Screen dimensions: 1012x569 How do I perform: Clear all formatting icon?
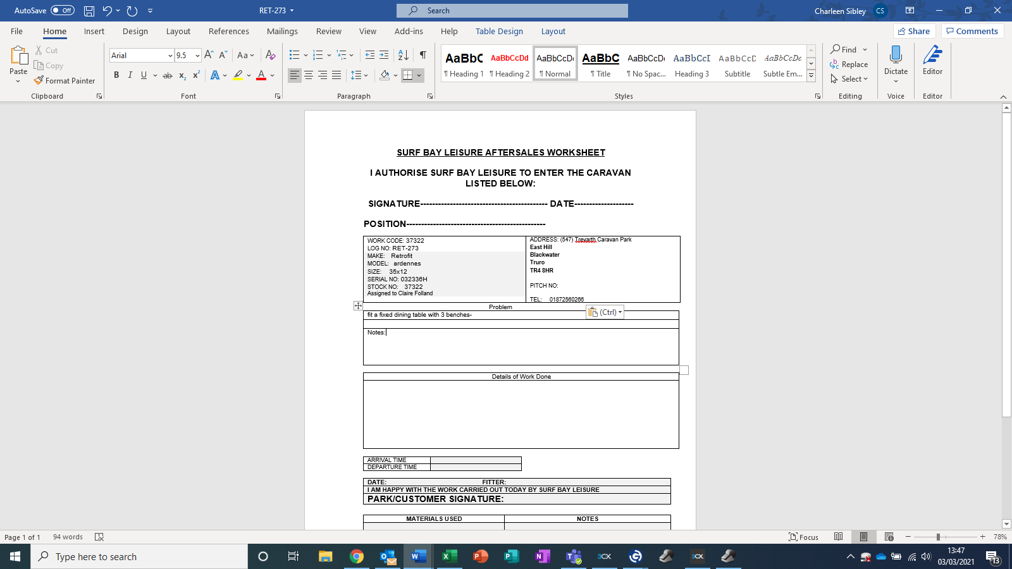[x=270, y=56]
